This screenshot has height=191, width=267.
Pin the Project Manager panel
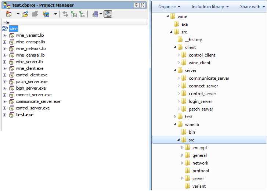point(136,5)
